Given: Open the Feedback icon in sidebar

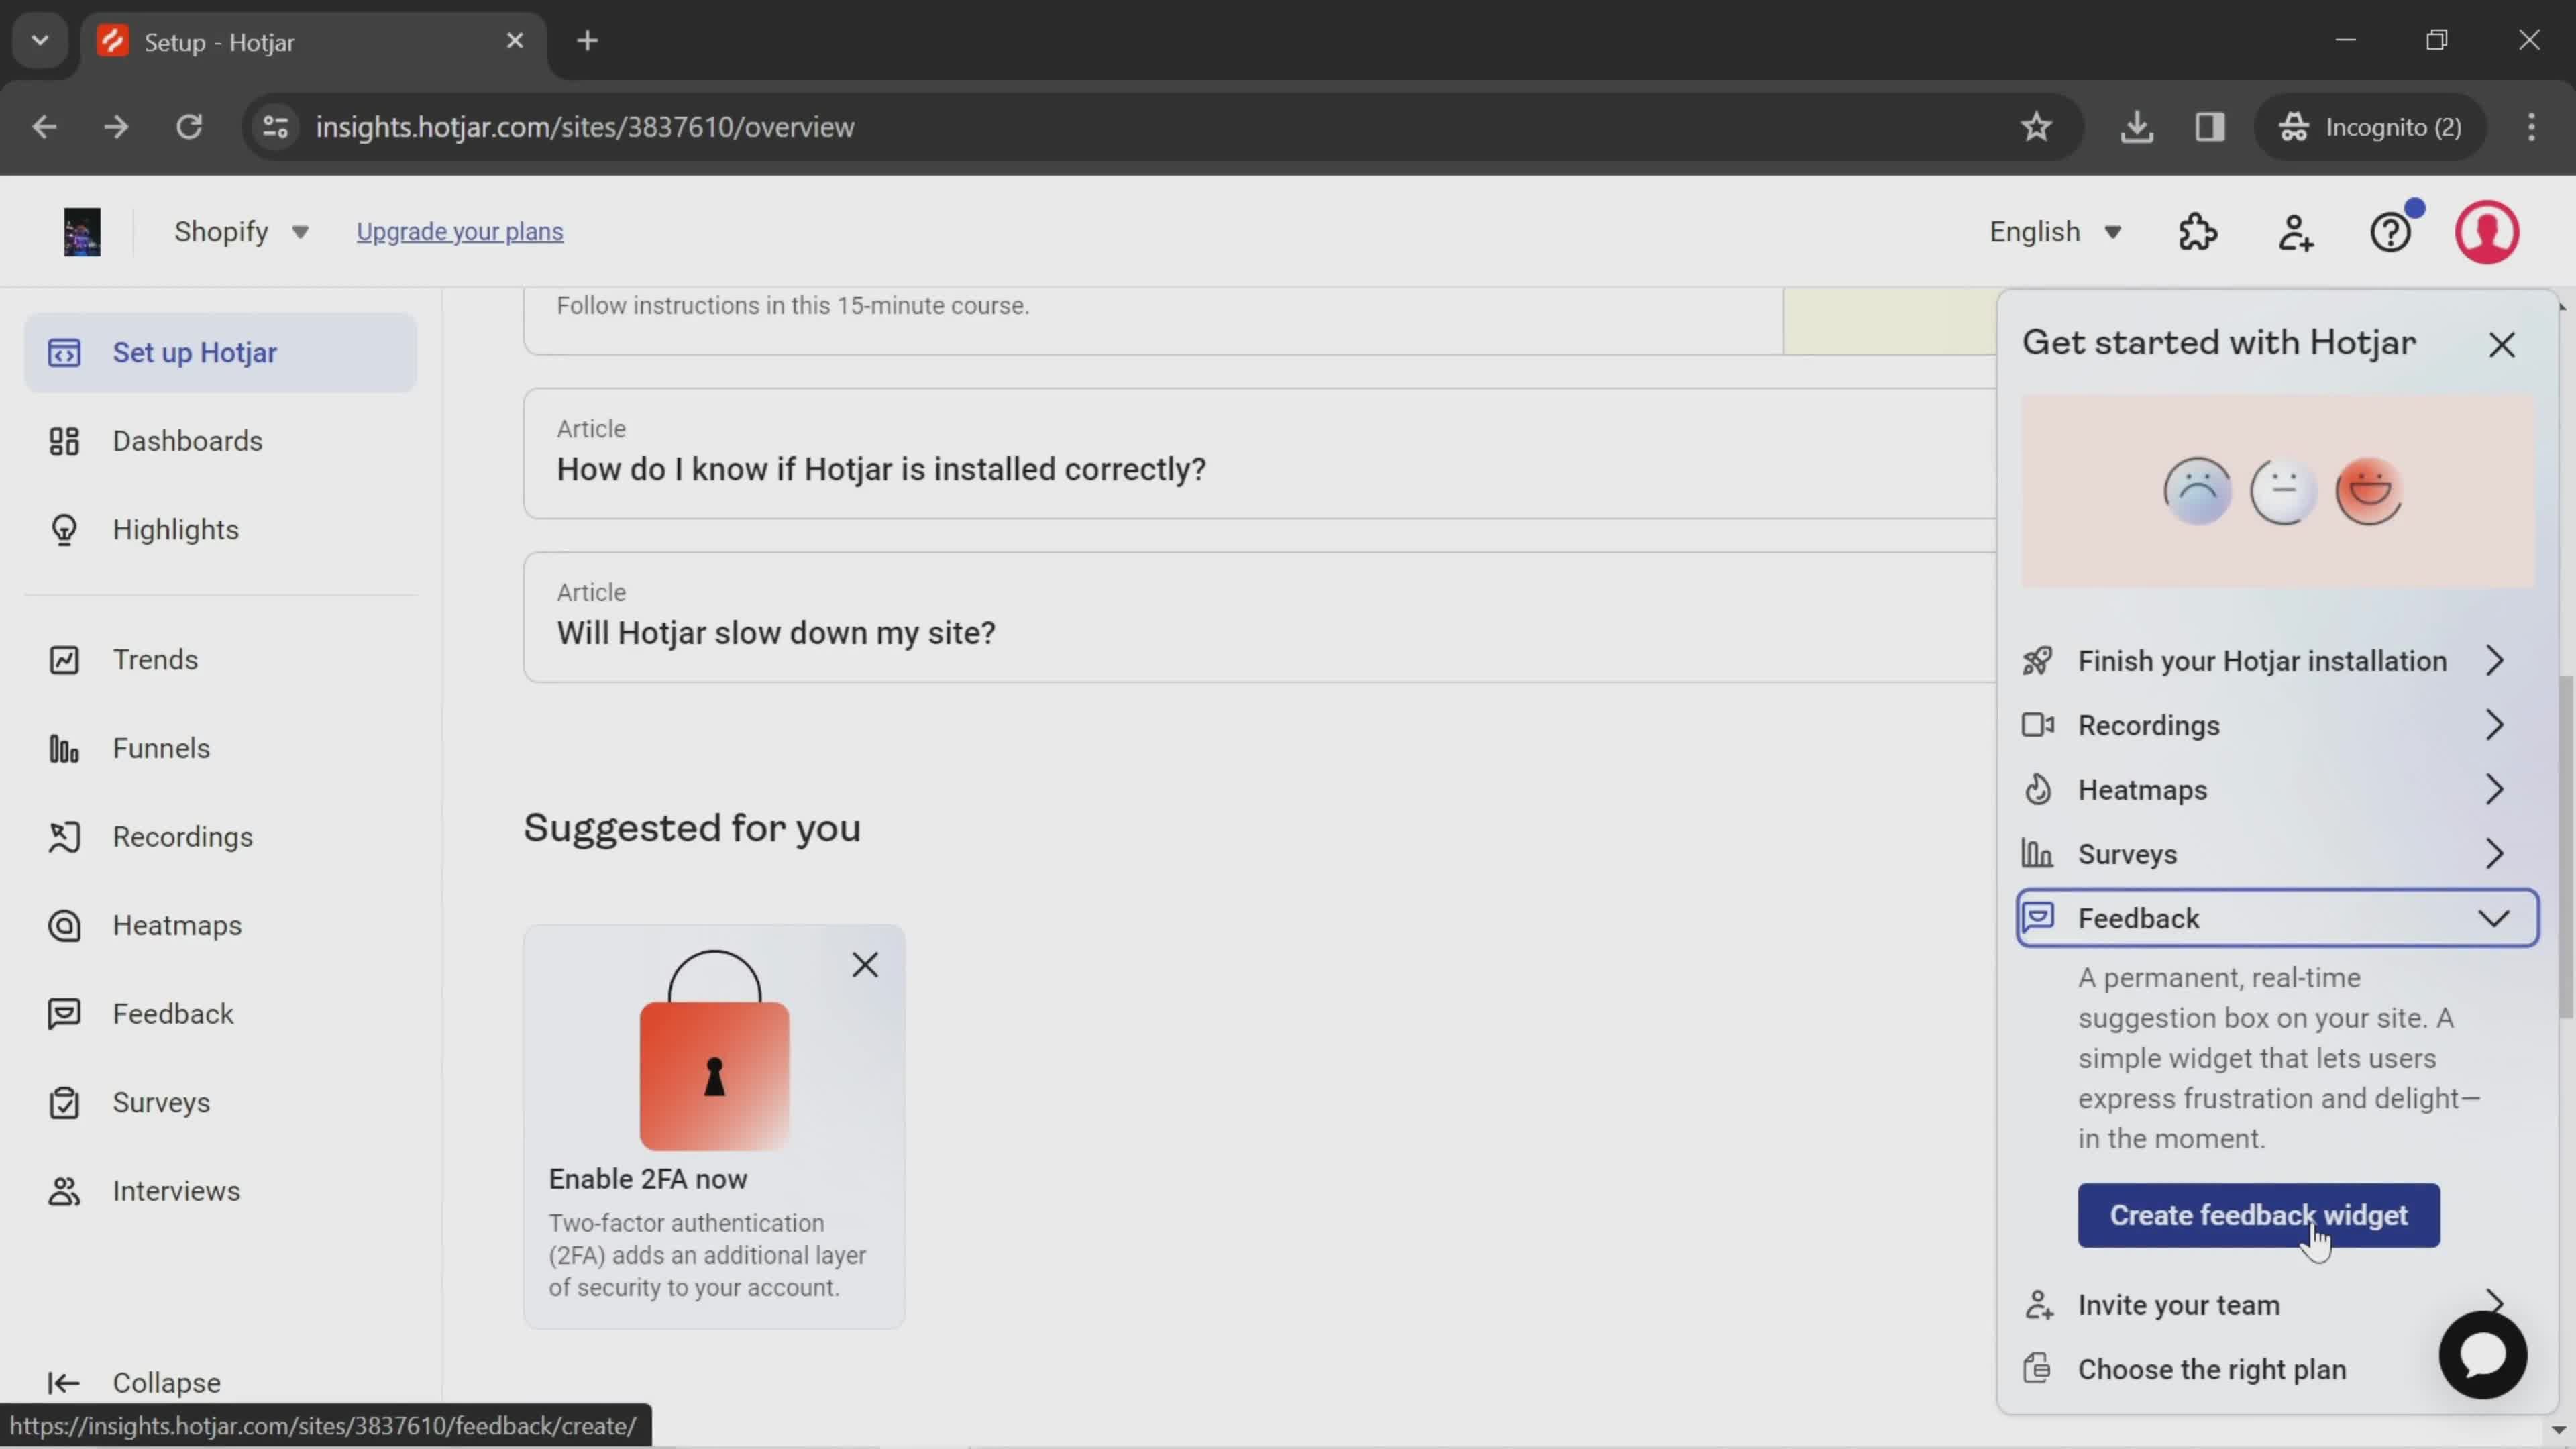Looking at the screenshot, I should point(62,1014).
